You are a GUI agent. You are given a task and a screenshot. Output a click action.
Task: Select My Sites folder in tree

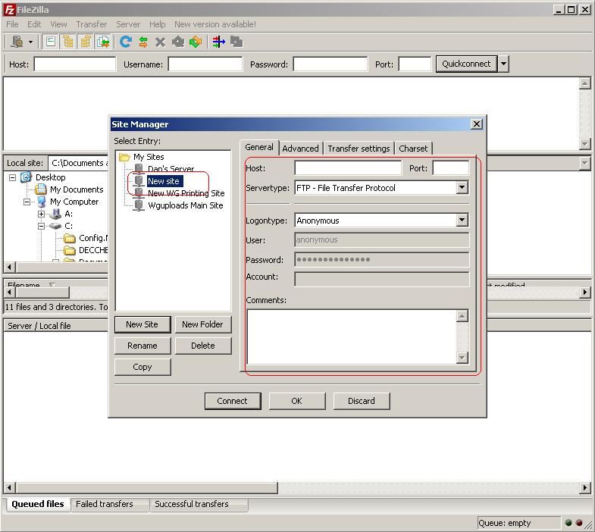pos(141,157)
